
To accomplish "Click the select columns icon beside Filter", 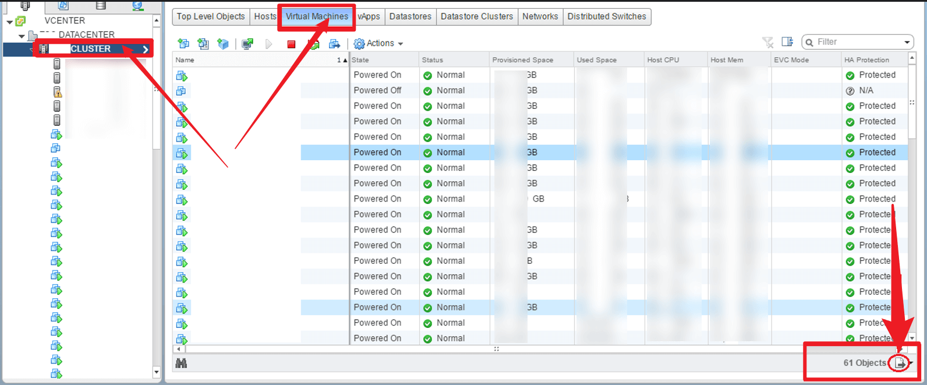I will coord(787,41).
